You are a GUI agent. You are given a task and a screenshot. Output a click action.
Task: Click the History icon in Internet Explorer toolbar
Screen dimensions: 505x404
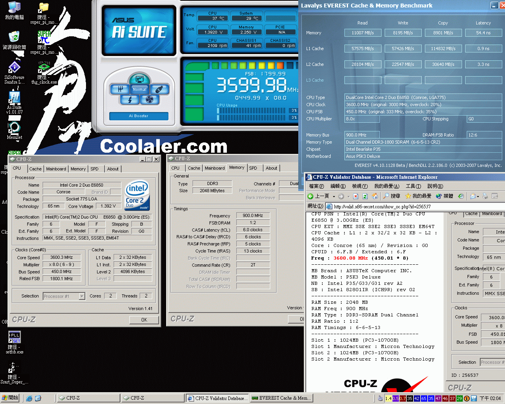460,196
